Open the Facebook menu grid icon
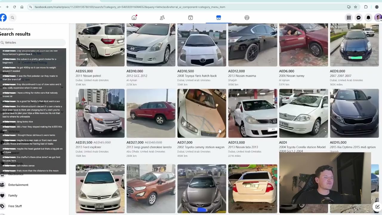Viewport: 382px width, 215px height. (349, 18)
